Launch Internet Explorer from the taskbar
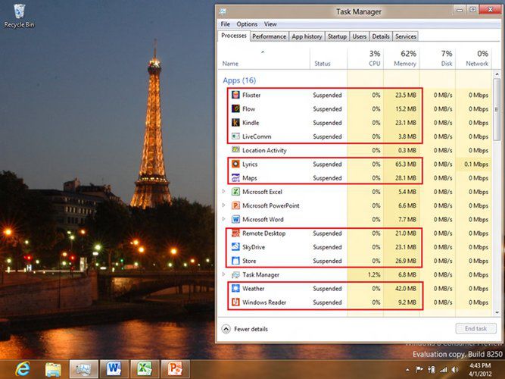This screenshot has width=505, height=379. click(x=23, y=369)
